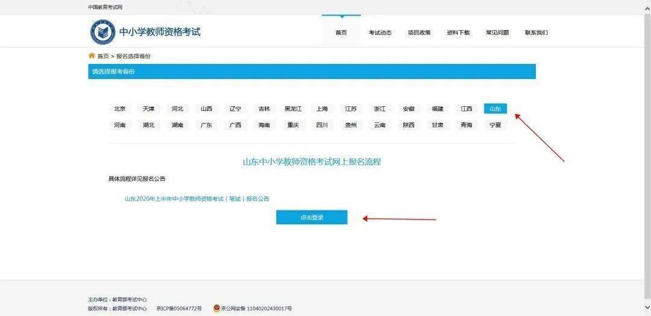Select province 江苏
The height and width of the screenshot is (316, 651).
351,109
